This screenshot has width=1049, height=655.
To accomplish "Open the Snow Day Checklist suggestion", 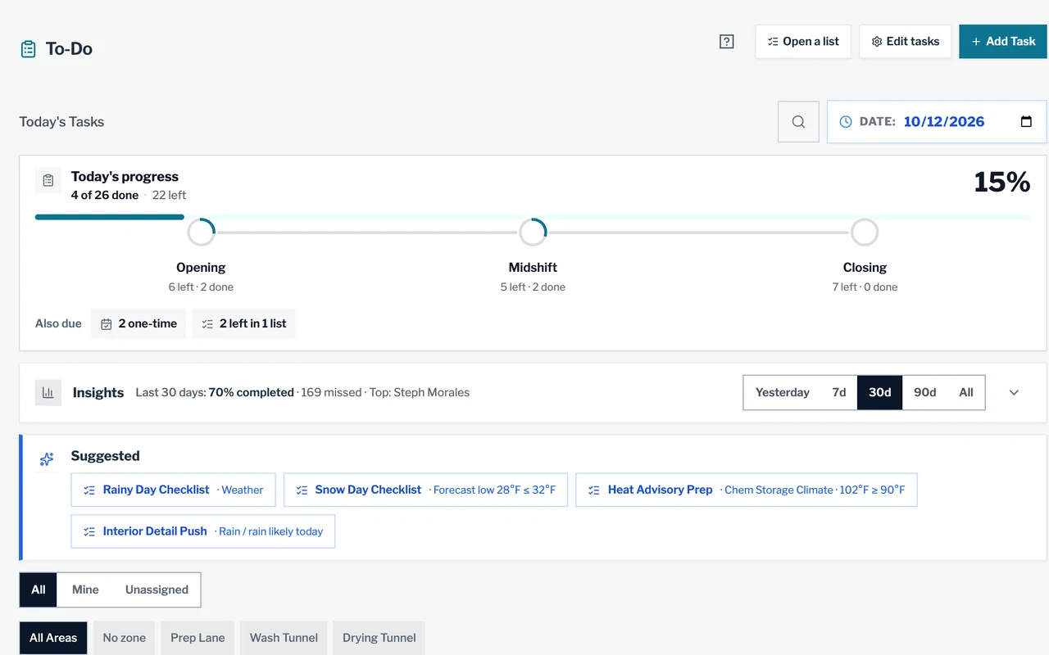I will click(x=425, y=490).
